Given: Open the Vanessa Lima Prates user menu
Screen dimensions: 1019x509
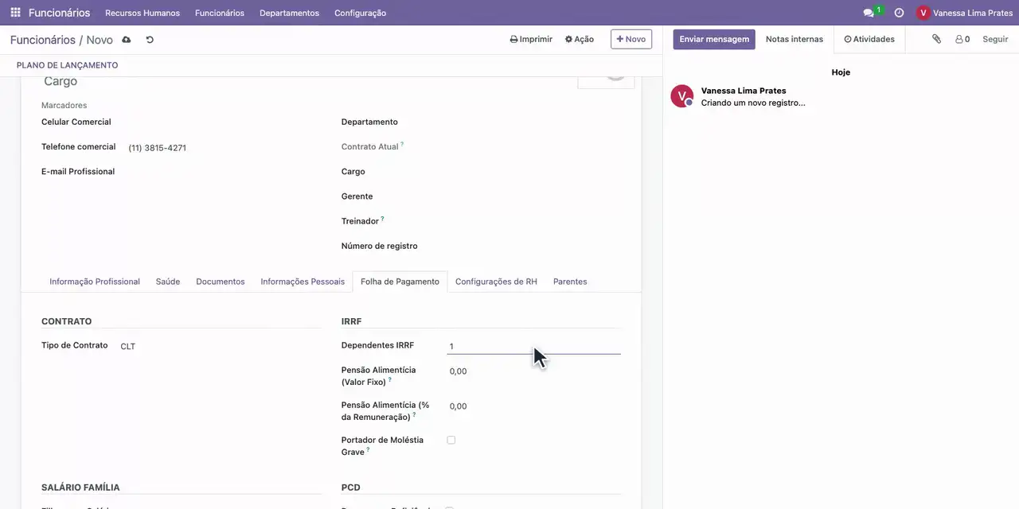Looking at the screenshot, I should [965, 13].
